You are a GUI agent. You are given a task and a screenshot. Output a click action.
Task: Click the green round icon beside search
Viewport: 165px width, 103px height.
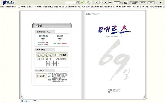pyautogui.click(x=82, y=2)
